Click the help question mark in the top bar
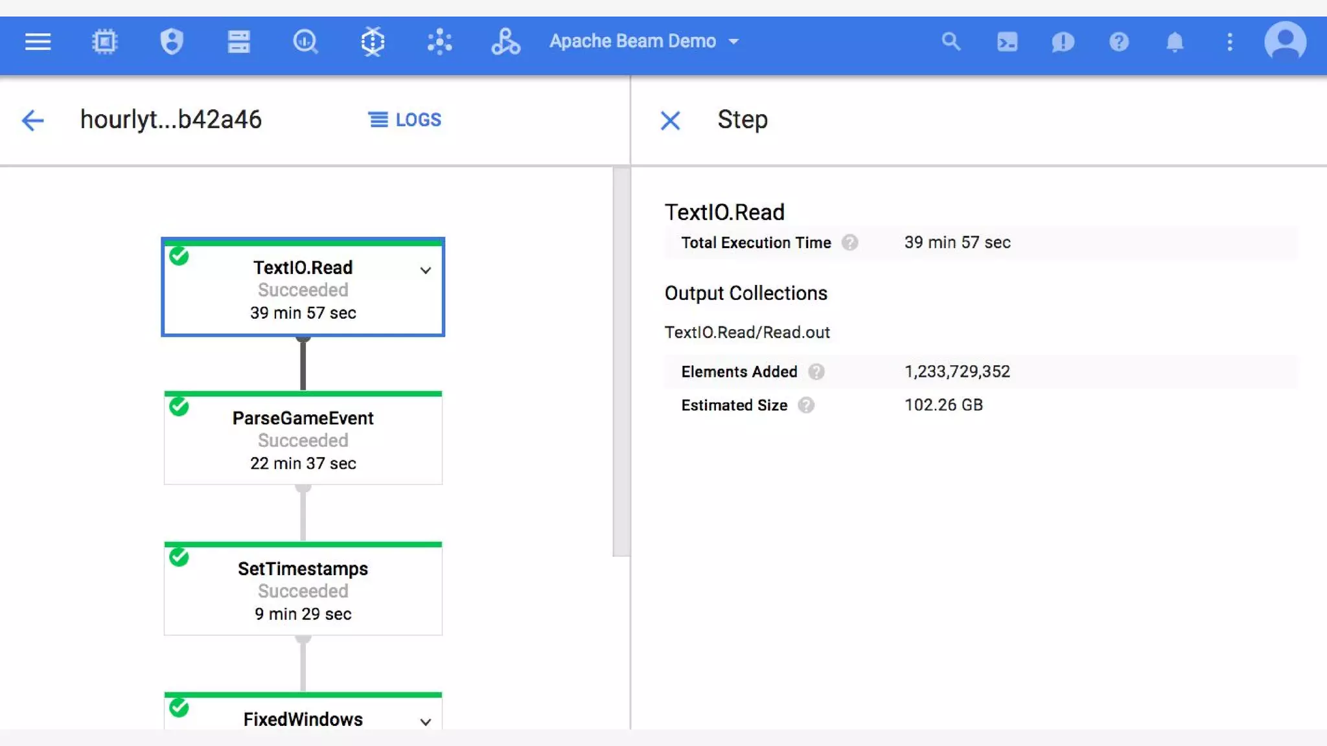The image size is (1327, 746). [1118, 42]
